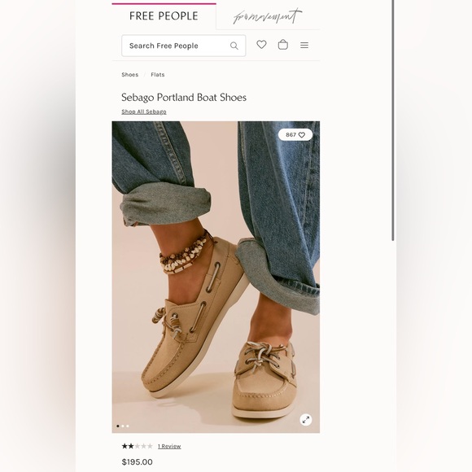
Task: Open the shopping bag icon
Action: (282, 45)
